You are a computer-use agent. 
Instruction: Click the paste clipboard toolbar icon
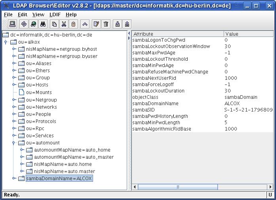[74, 24]
